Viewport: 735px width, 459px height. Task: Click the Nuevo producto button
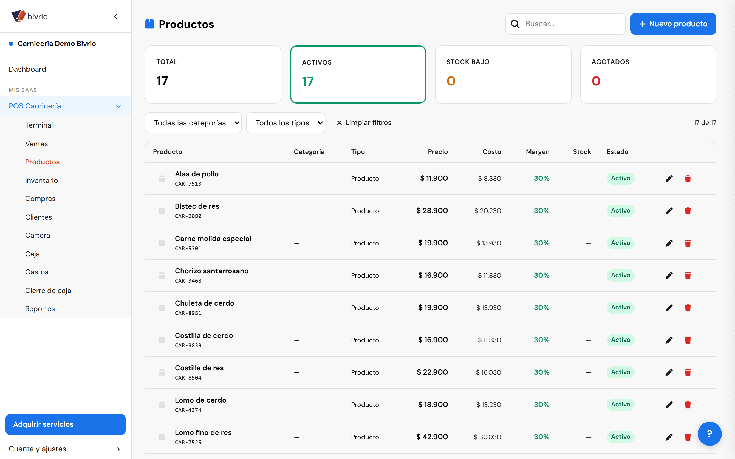(673, 24)
